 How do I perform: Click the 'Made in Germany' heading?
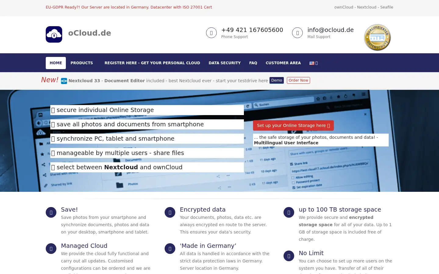click(x=208, y=246)
